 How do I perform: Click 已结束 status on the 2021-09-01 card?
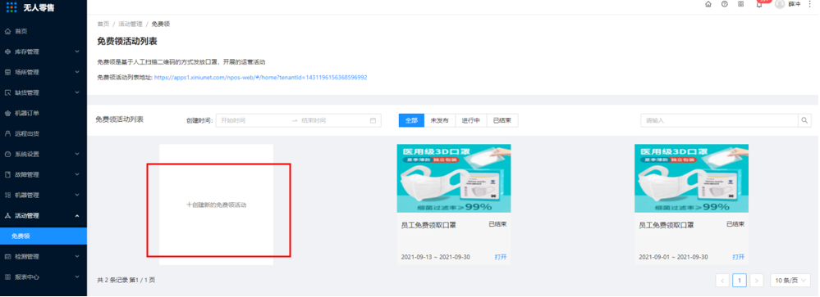click(735, 224)
